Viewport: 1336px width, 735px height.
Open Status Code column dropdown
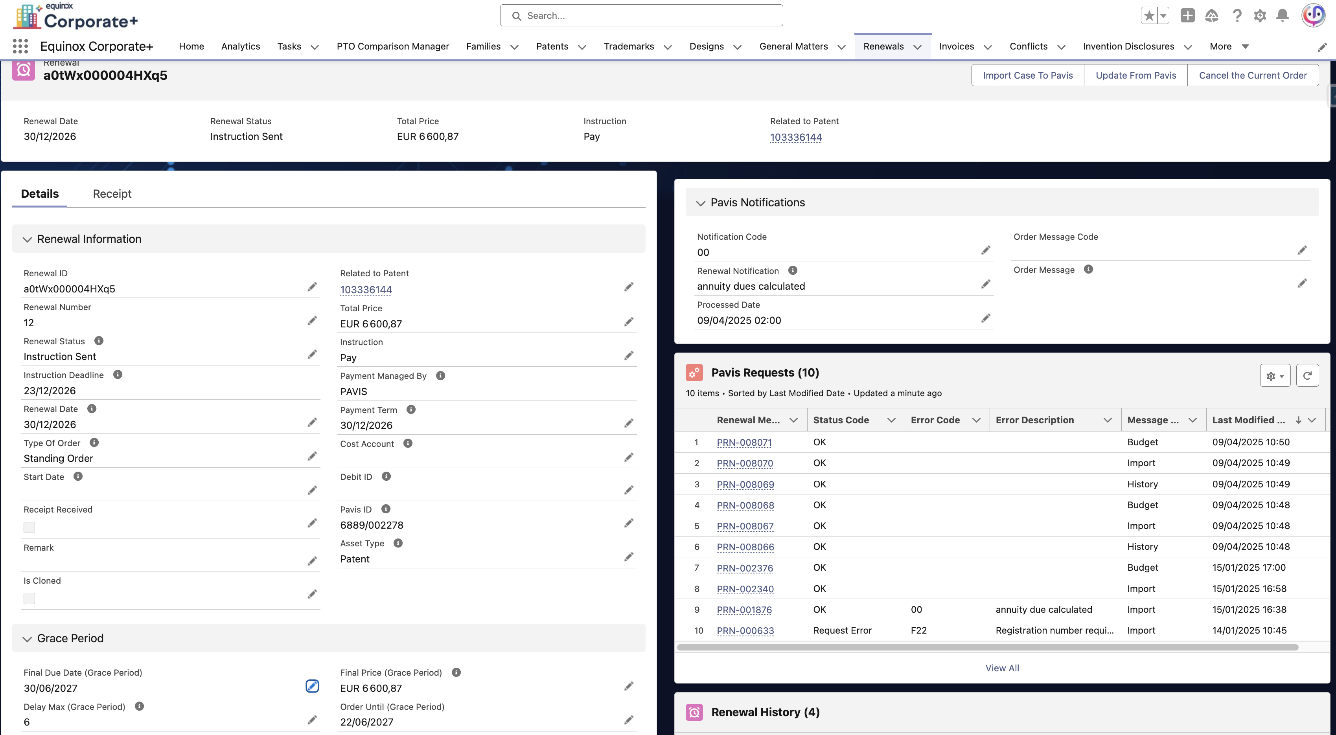pos(891,420)
